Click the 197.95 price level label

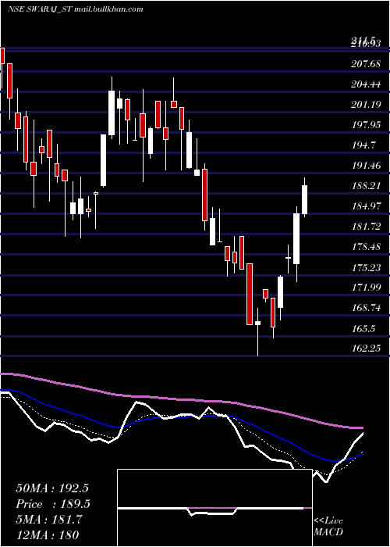tap(366, 124)
